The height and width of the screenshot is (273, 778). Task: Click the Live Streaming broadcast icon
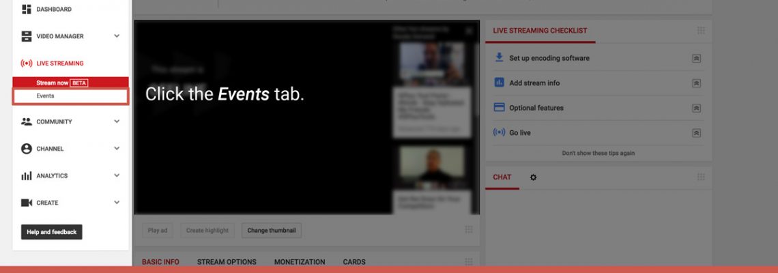click(27, 63)
